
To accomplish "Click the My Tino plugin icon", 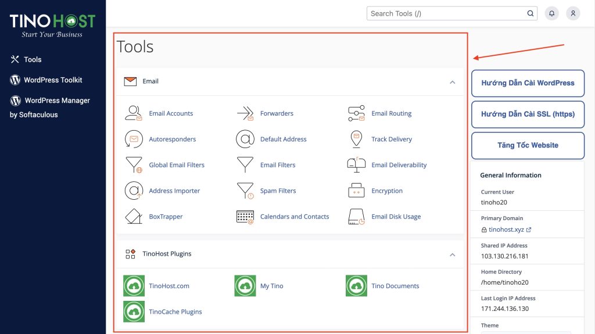I will pos(245,286).
